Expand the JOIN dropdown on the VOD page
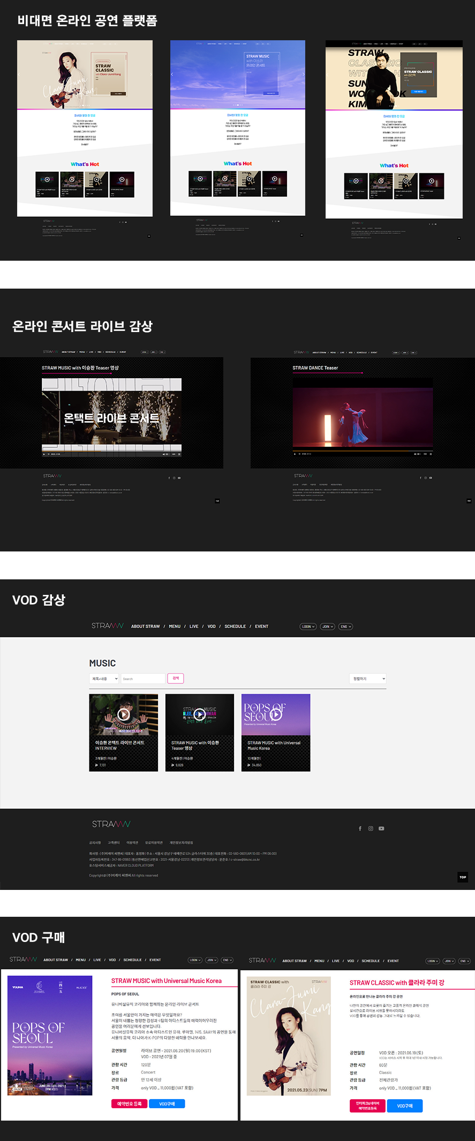The image size is (475, 1141). coord(328,627)
